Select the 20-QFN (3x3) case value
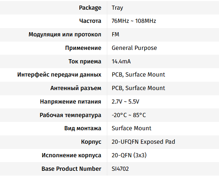The width and height of the screenshot is (219, 177). pos(129,155)
